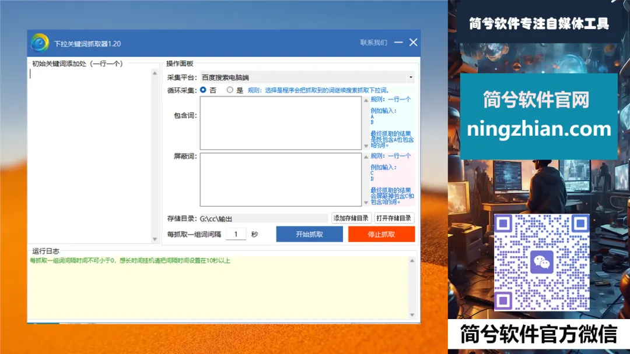This screenshot has height=354, width=630.
Task: Click down arrow of 屏蔽词 scrollbar
Action: (x=366, y=203)
